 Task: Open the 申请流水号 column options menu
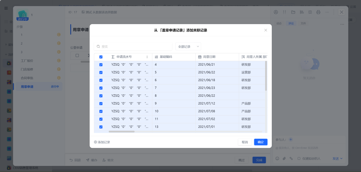click(x=147, y=57)
